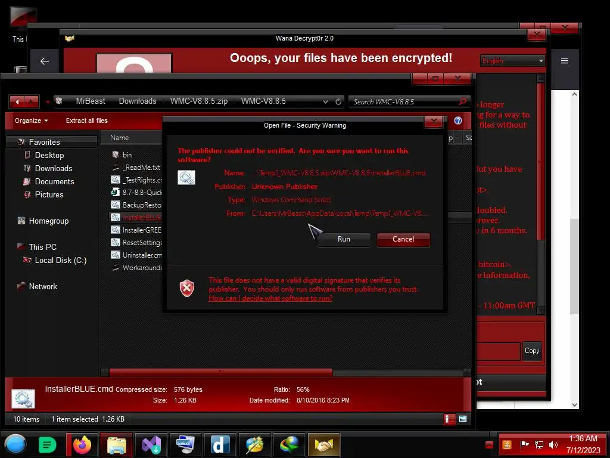Select Network in the navigation pane
This screenshot has width=610, height=458.
click(x=43, y=286)
